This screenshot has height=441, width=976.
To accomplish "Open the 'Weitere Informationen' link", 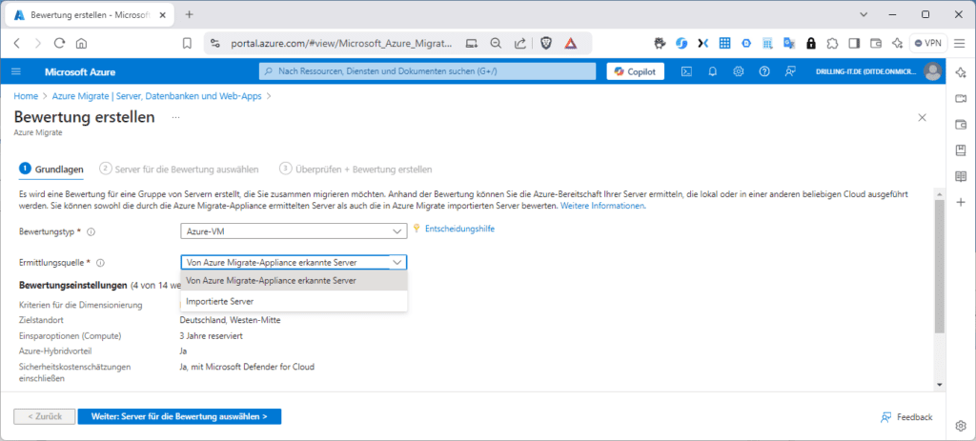I will tap(603, 206).
